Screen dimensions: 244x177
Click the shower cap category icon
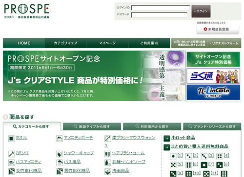[x=60, y=154]
